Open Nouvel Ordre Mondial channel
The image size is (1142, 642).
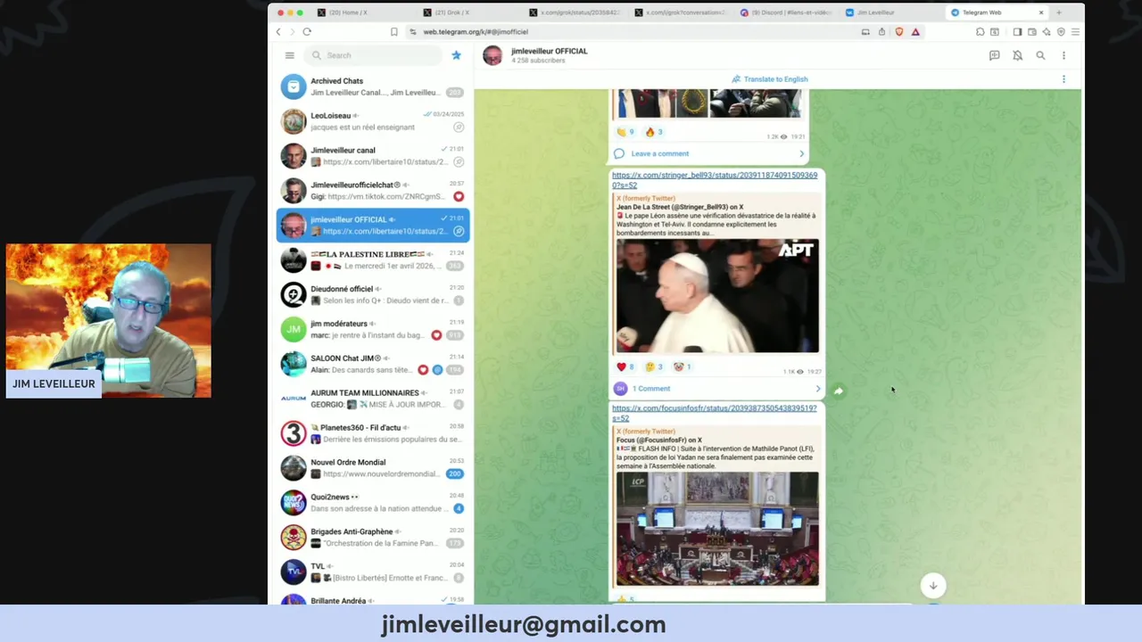(373, 468)
